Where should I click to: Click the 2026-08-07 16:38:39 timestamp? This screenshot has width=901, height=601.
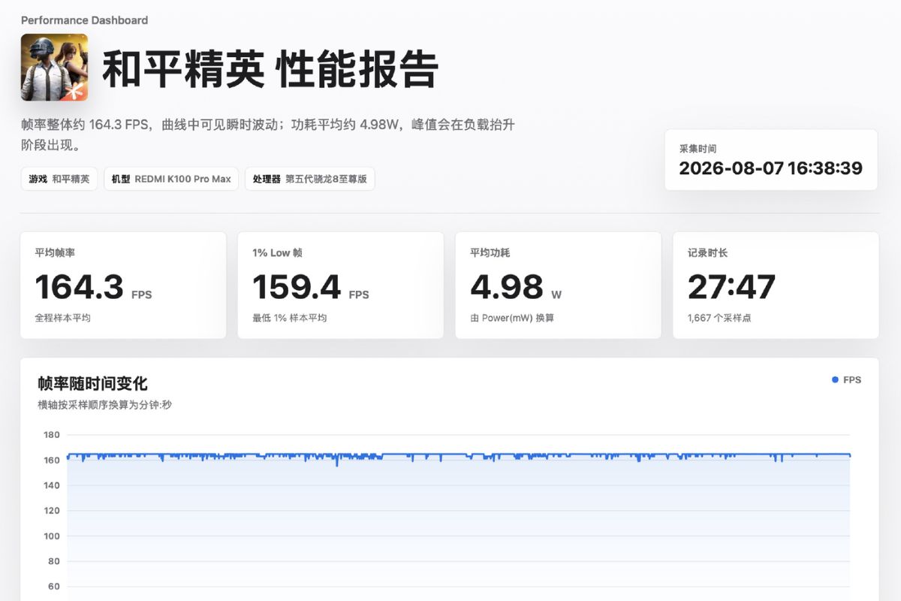click(x=771, y=168)
